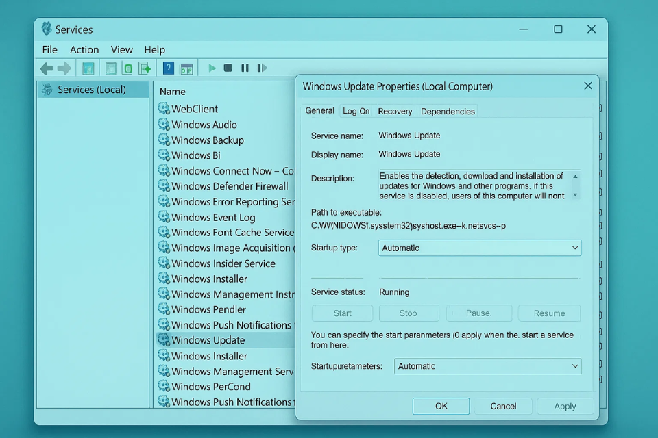
Task: Open the Action menu
Action: (x=84, y=49)
